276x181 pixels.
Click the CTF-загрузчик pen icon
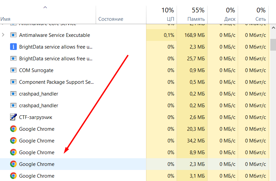[x=13, y=117]
